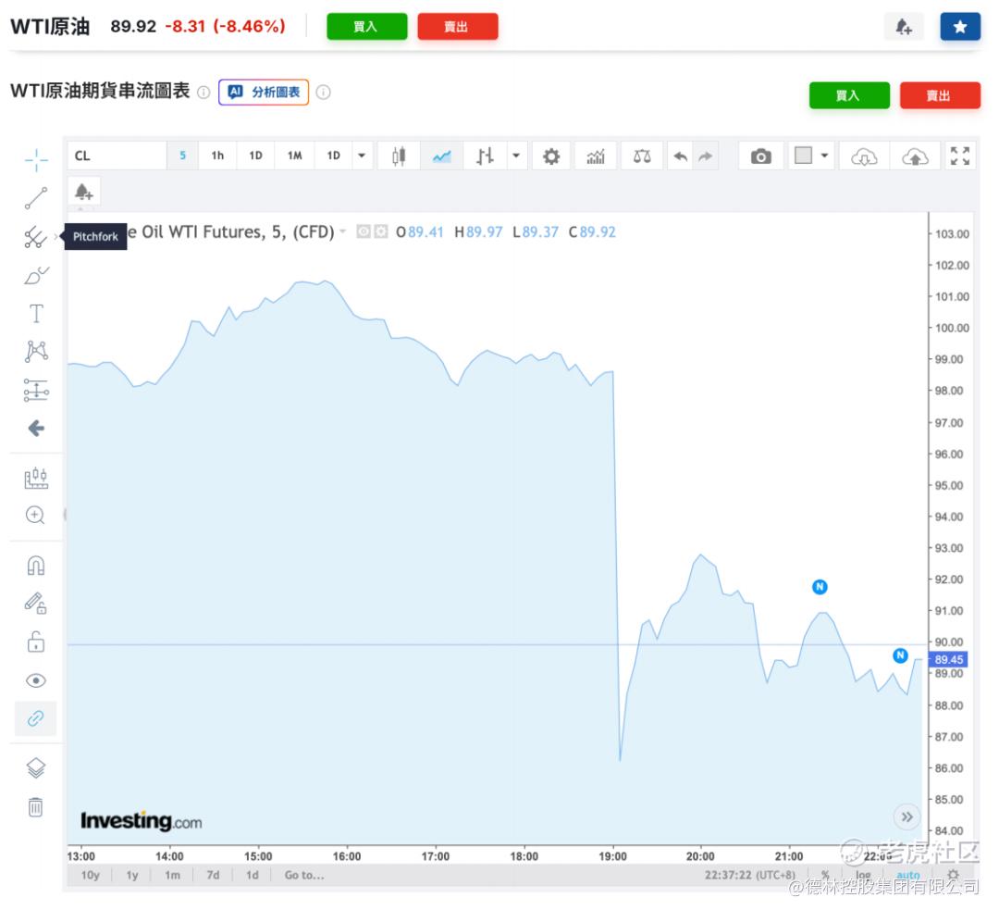Expand the layout dropdown arrow
Screen dimensions: 999x910
824,156
